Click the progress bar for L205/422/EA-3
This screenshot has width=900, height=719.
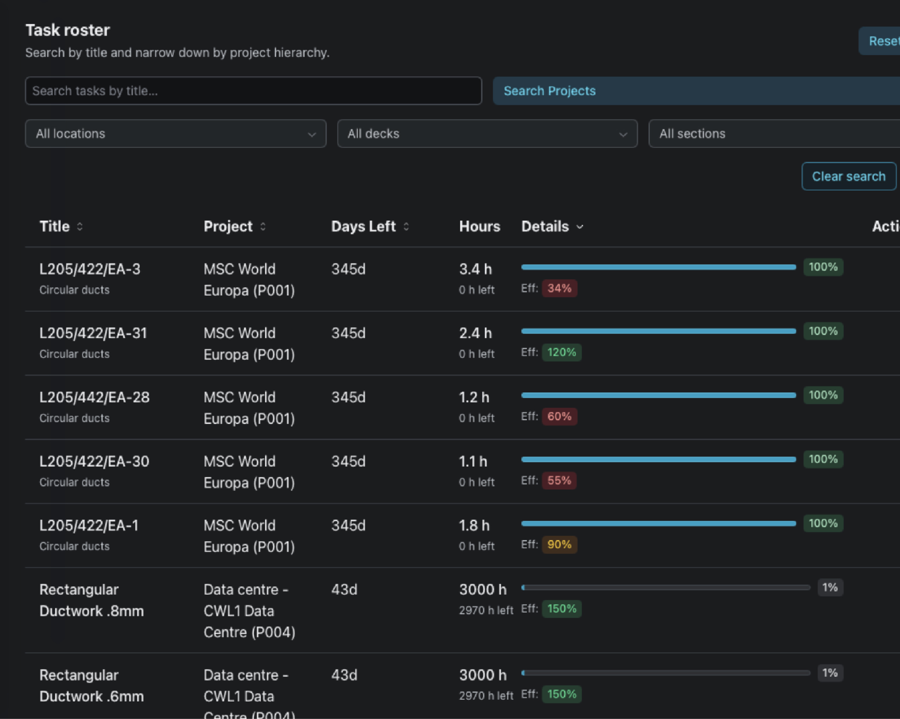pos(658,267)
